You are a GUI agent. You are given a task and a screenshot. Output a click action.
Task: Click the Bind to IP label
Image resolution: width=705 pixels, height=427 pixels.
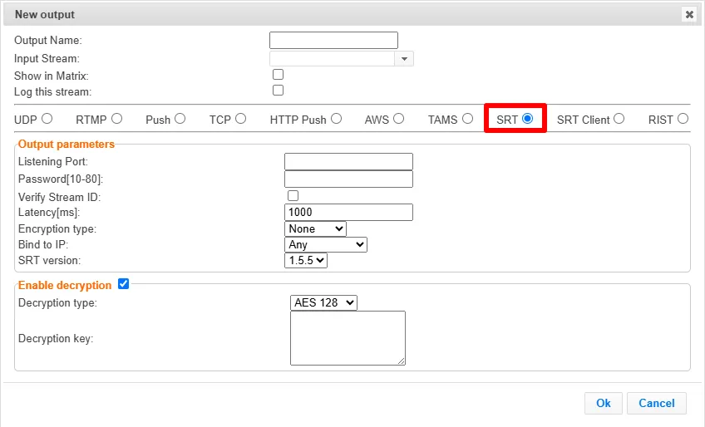coord(43,244)
